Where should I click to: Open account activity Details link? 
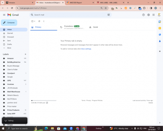(151, 103)
